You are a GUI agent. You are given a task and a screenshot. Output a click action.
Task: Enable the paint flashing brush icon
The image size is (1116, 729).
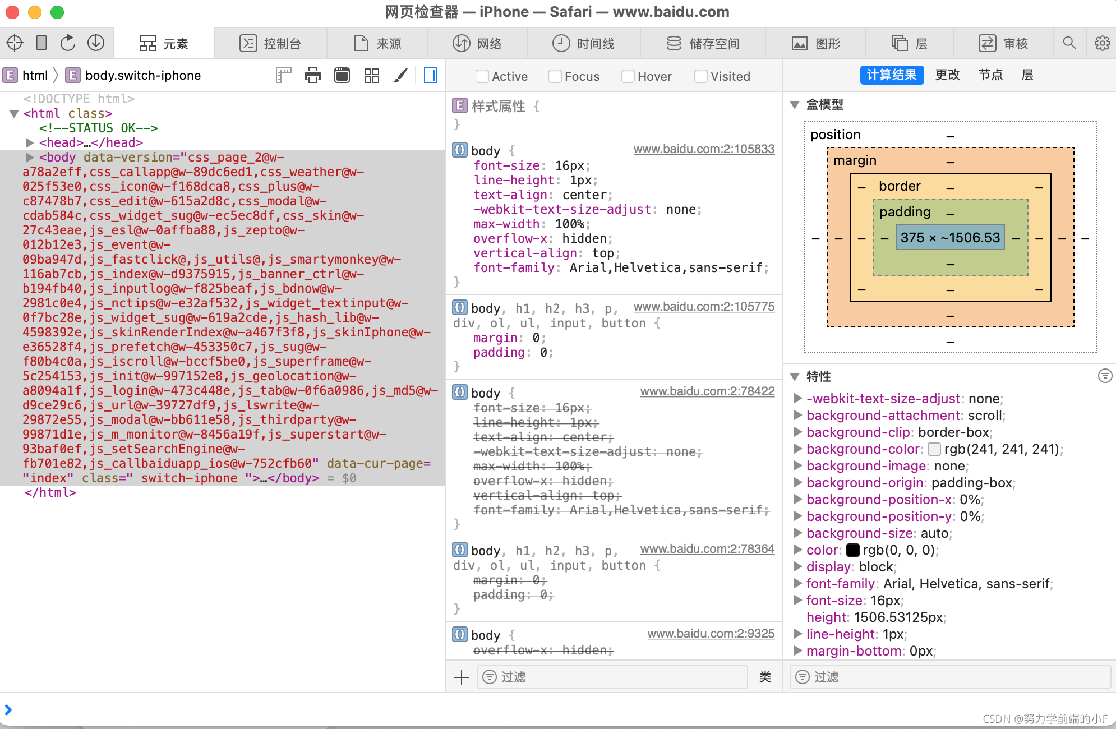click(x=400, y=75)
